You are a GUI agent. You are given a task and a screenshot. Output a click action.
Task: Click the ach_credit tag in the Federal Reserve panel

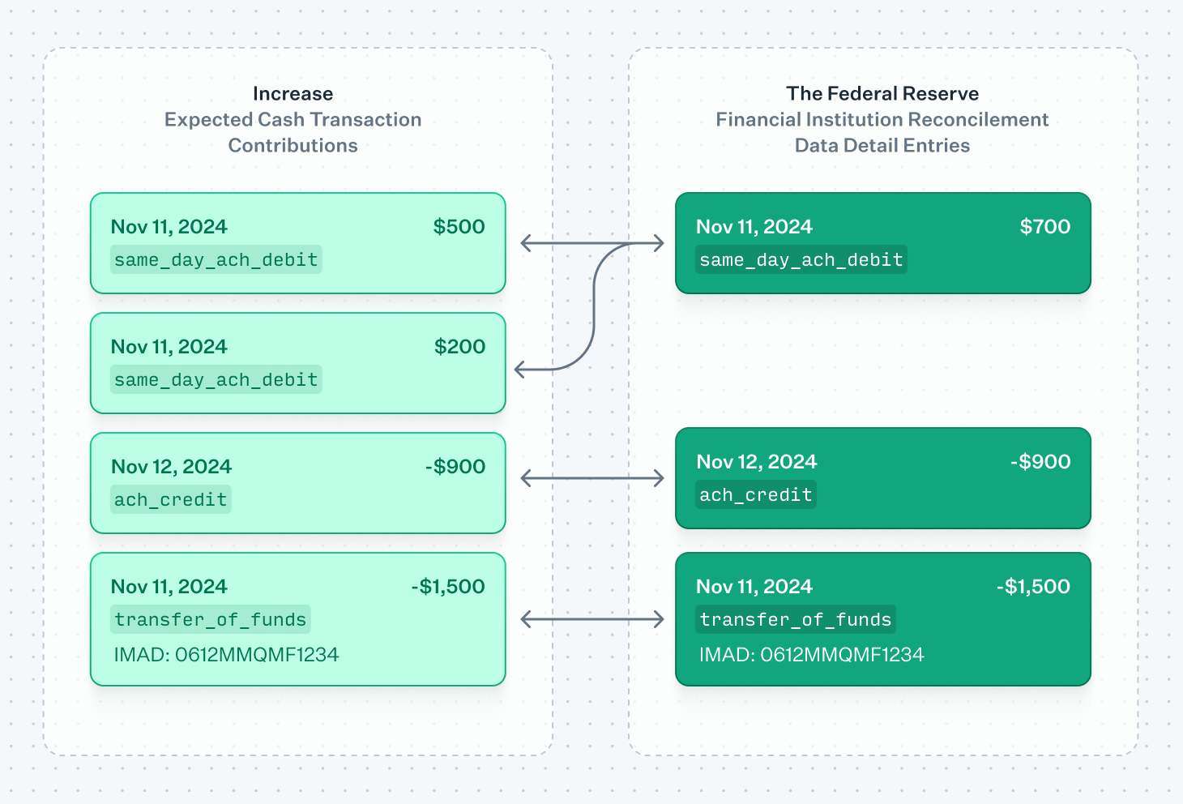click(x=755, y=494)
